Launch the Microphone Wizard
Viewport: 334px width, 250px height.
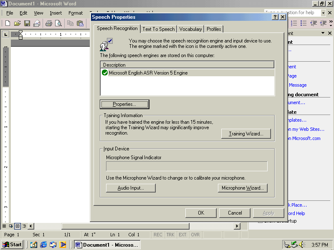tap(243, 188)
